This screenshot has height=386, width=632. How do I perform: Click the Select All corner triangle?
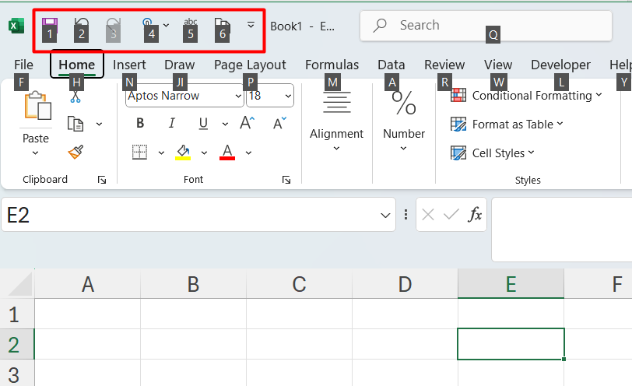[x=19, y=284]
